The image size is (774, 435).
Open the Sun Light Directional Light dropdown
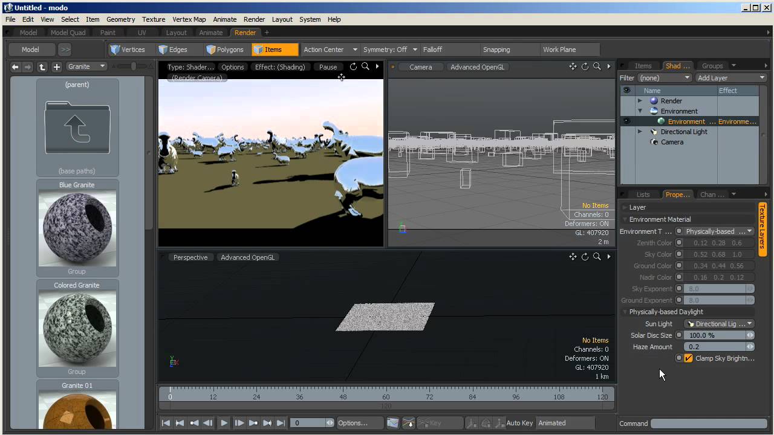click(719, 324)
